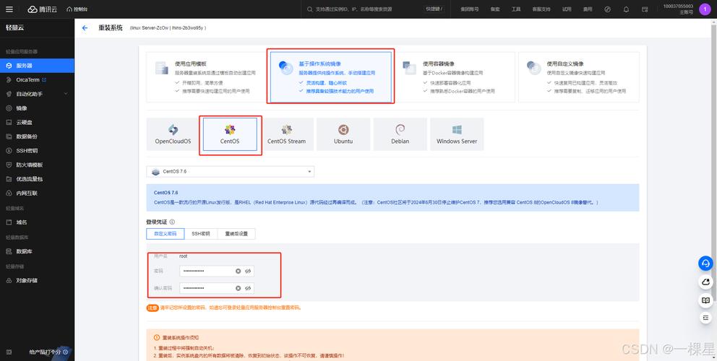The height and width of the screenshot is (361, 717).
Task: Collapse the sidebar with the bottom-left icon
Action: (9, 352)
